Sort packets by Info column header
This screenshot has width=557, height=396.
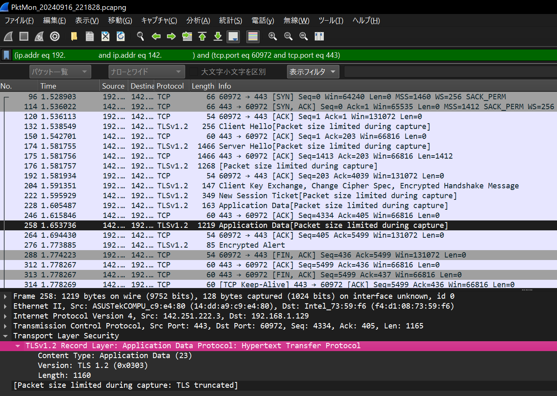point(387,86)
